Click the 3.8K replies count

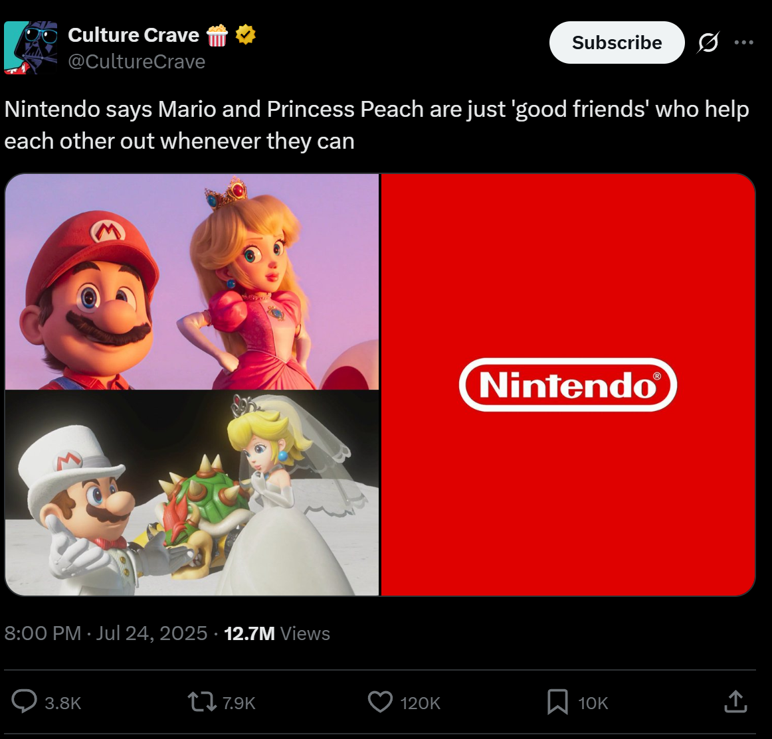[x=63, y=703]
